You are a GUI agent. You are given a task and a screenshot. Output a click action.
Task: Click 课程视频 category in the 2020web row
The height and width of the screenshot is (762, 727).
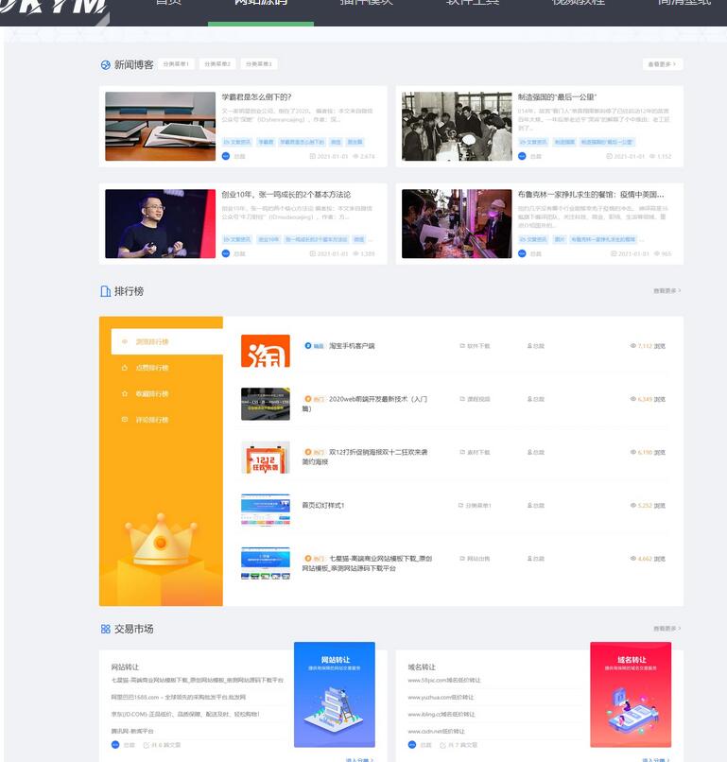475,399
